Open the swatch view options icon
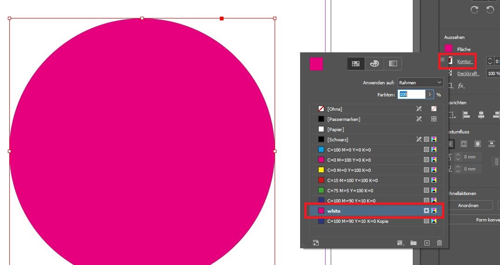 (x=400, y=243)
